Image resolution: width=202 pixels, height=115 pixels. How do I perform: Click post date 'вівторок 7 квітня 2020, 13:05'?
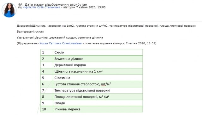tap(84, 7)
